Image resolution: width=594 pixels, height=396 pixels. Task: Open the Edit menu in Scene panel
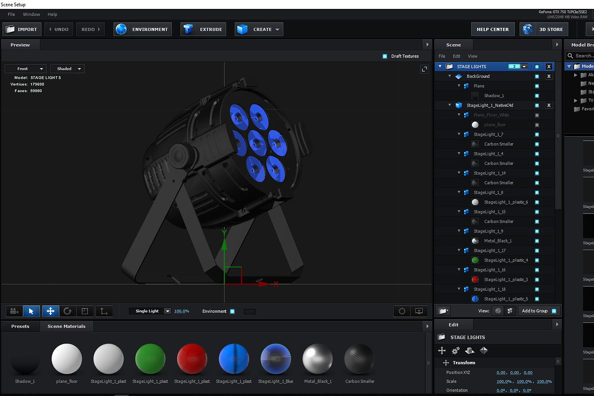(456, 56)
